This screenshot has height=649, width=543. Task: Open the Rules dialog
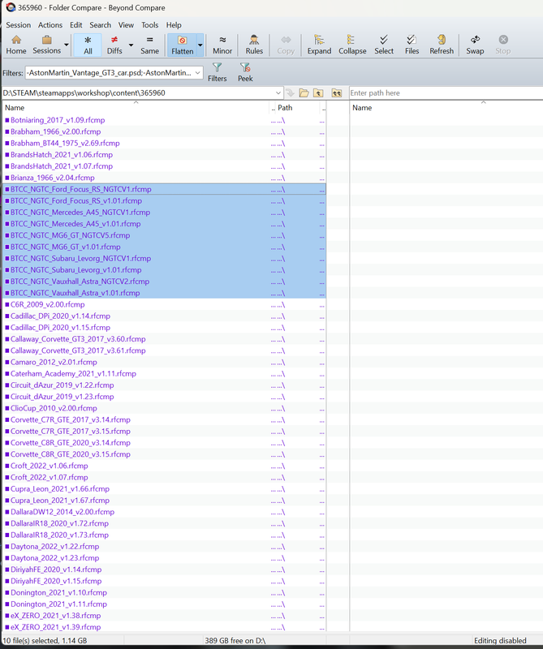coord(254,45)
